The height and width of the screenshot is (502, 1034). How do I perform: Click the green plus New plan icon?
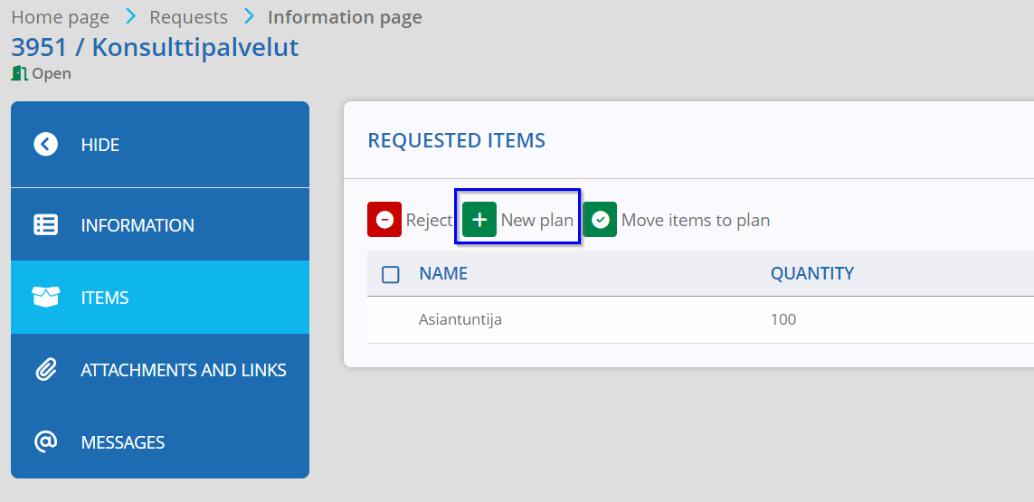click(479, 219)
